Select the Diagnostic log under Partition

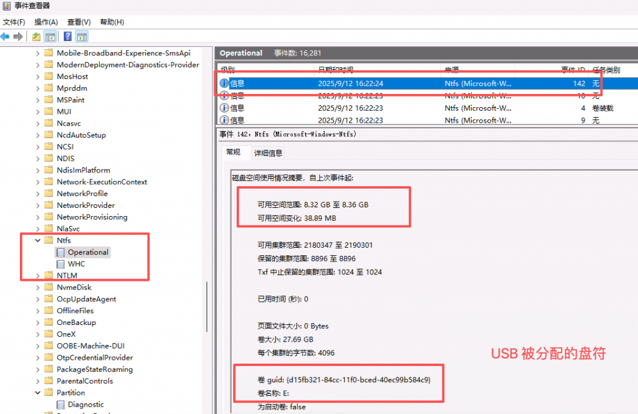click(x=85, y=405)
